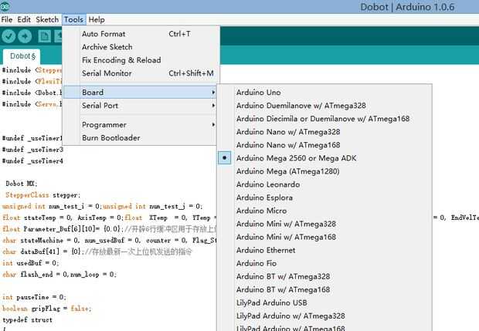
Task: Select the Arduino Leonardo board
Action: click(x=324, y=184)
